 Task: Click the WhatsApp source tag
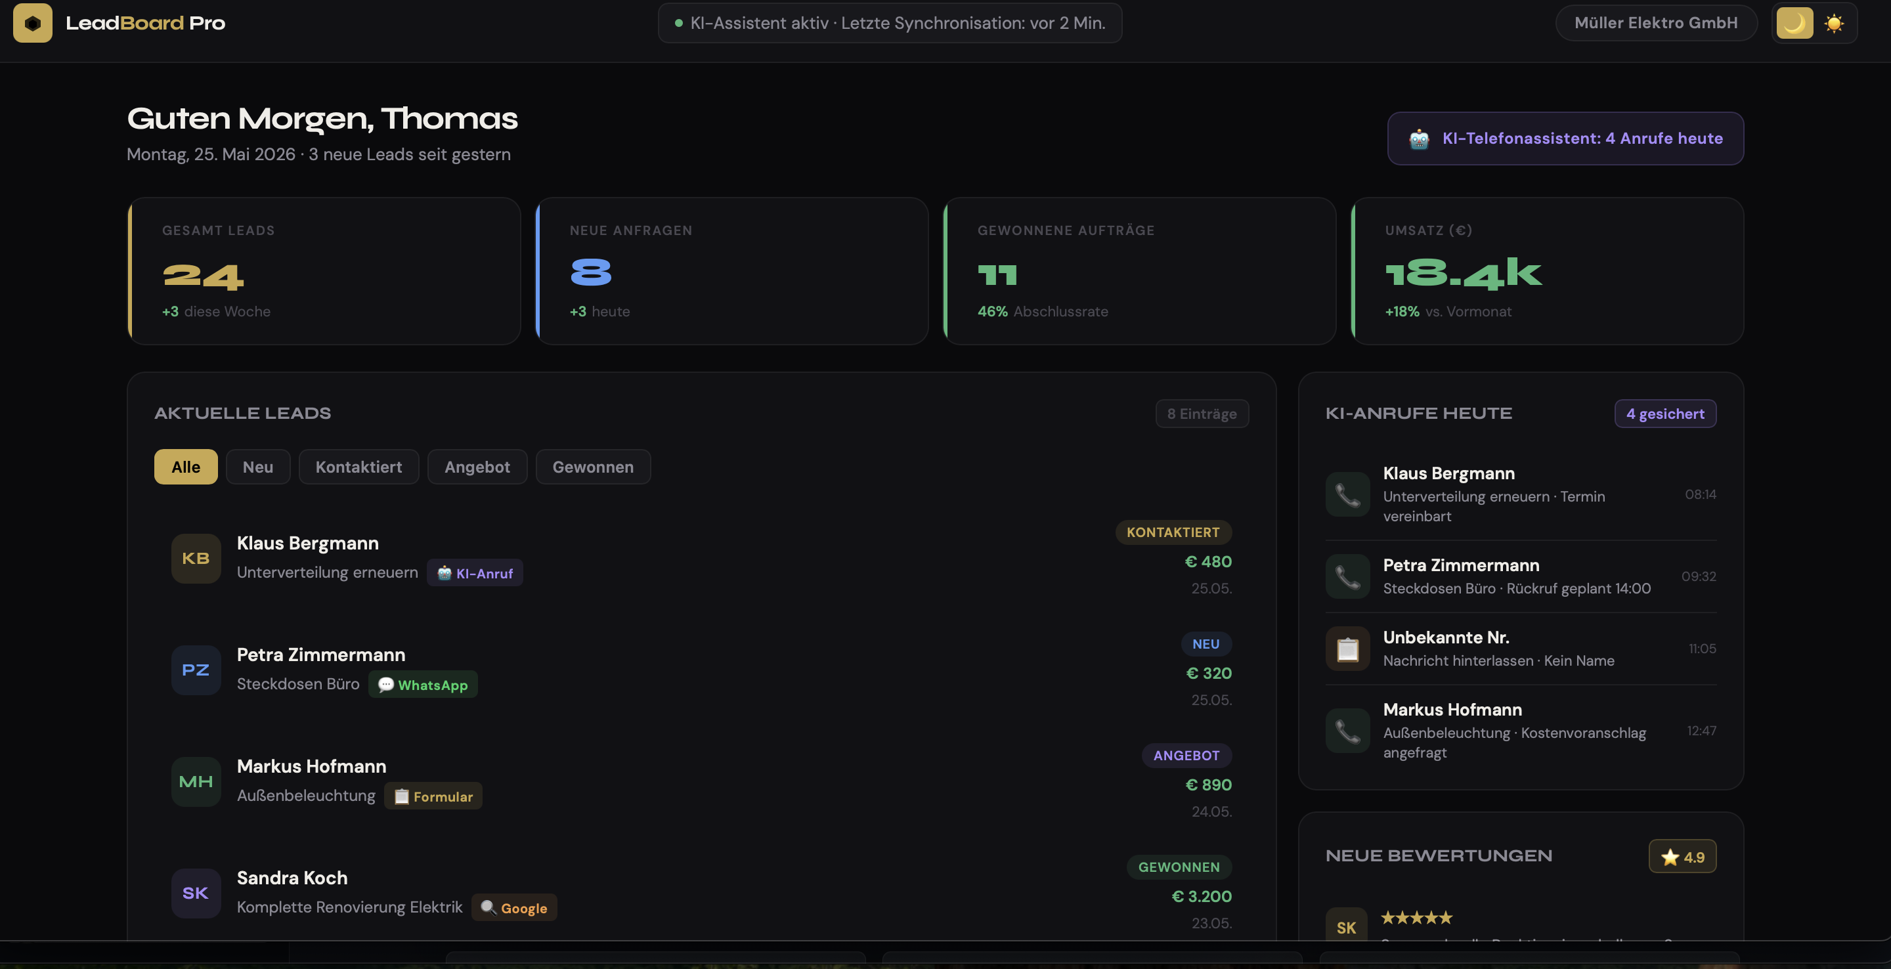[423, 685]
